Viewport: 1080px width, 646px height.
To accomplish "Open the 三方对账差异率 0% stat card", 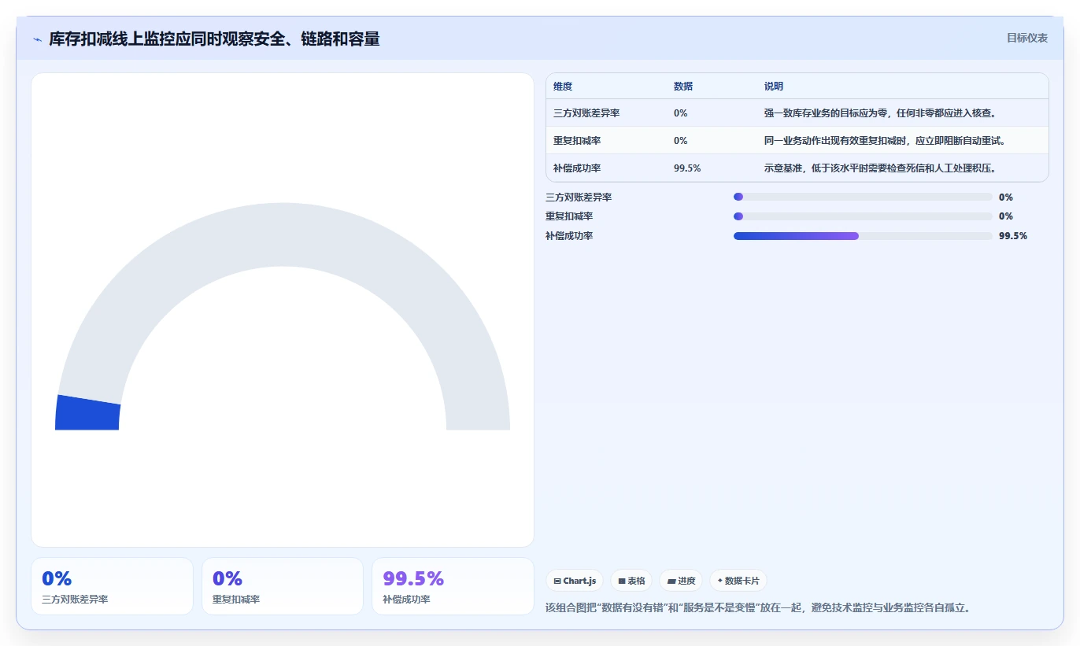I will point(112,586).
